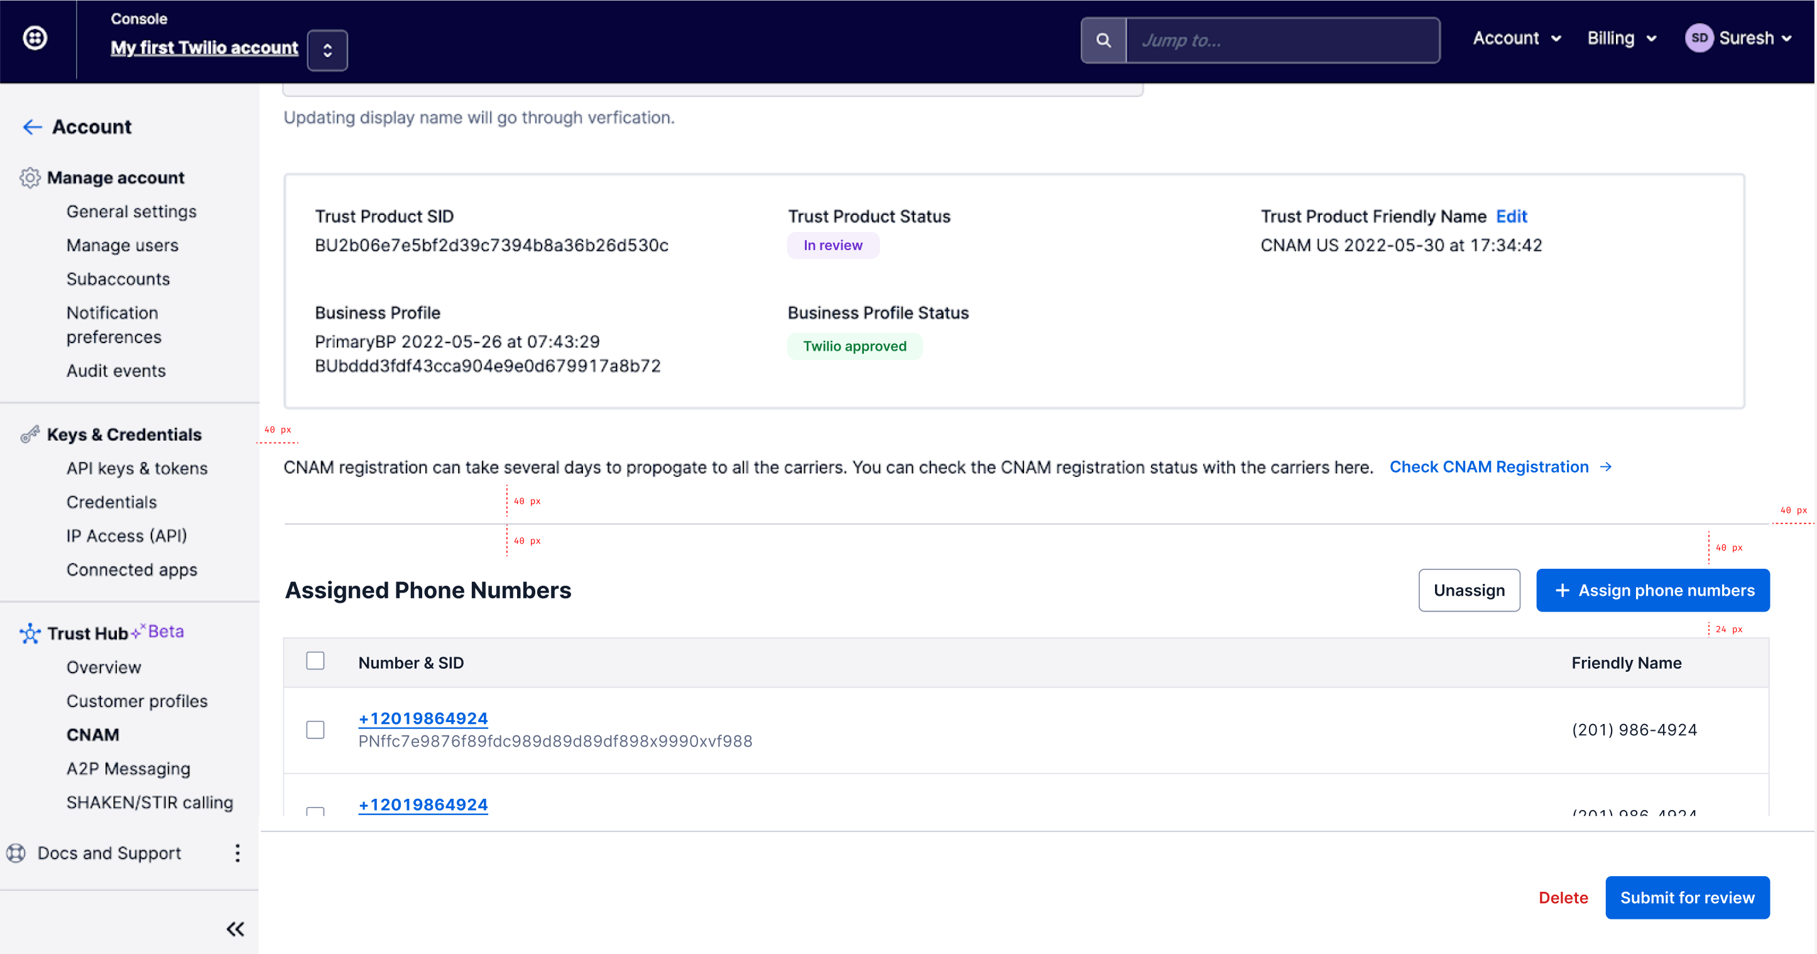Open Connected apps
Viewport: 1817px width, 954px height.
pos(132,570)
